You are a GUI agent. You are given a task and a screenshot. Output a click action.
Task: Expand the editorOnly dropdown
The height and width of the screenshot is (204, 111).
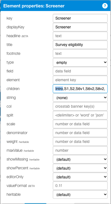[80, 177]
